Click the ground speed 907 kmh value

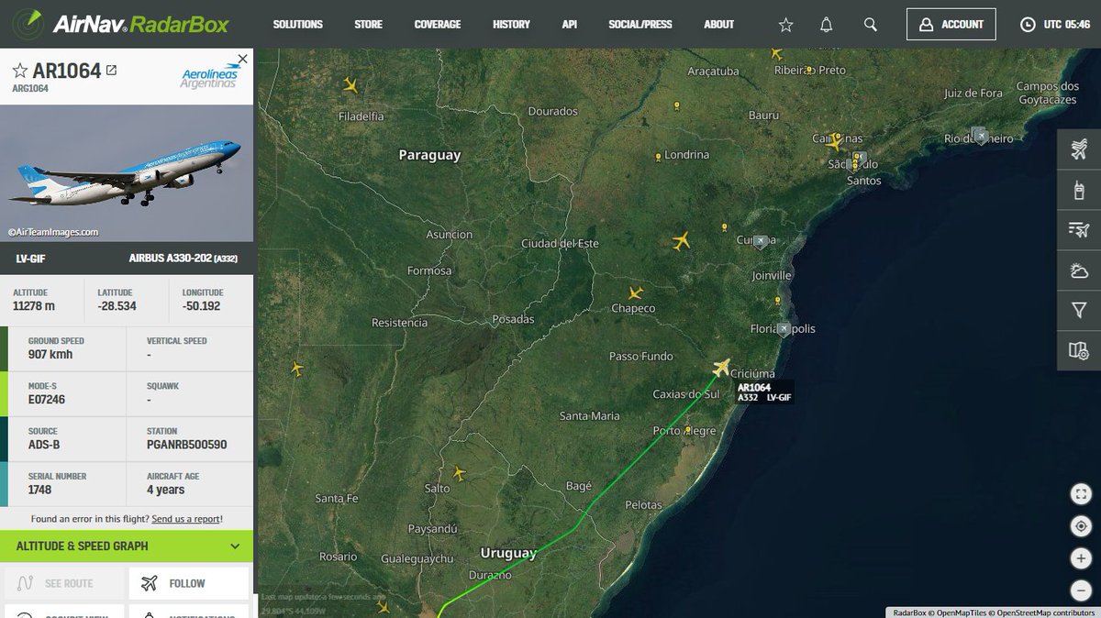pyautogui.click(x=50, y=355)
